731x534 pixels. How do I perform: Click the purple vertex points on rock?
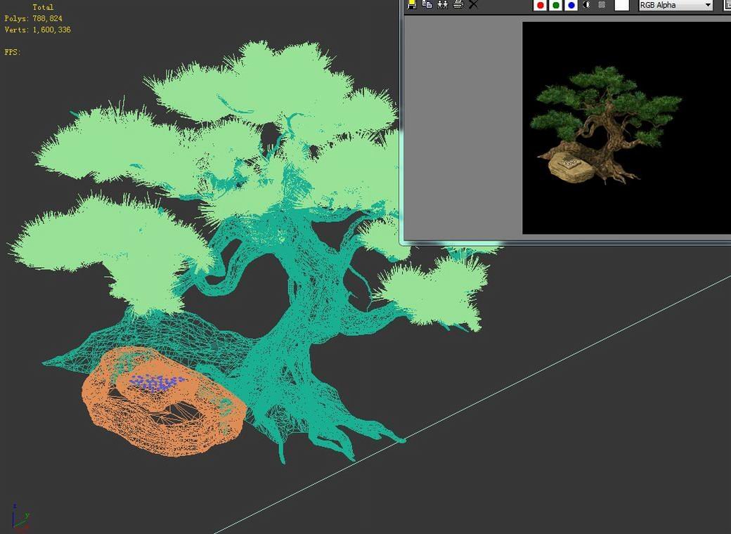[x=156, y=383]
